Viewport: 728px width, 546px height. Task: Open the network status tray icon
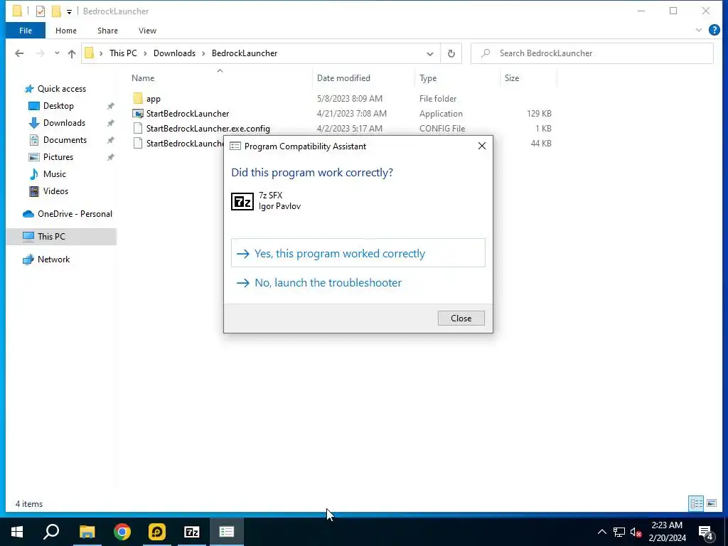tap(619, 532)
